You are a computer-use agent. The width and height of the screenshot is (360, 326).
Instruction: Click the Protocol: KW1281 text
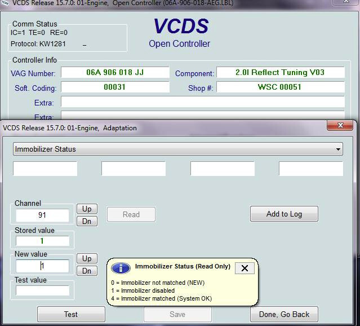click(x=38, y=43)
